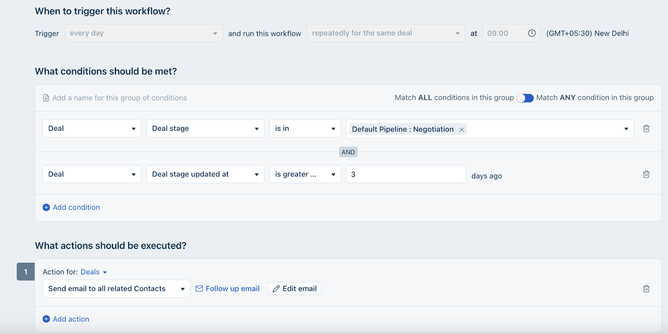Open the 'every day' trigger dropdown
Screen dimensions: 668x334
(144, 33)
